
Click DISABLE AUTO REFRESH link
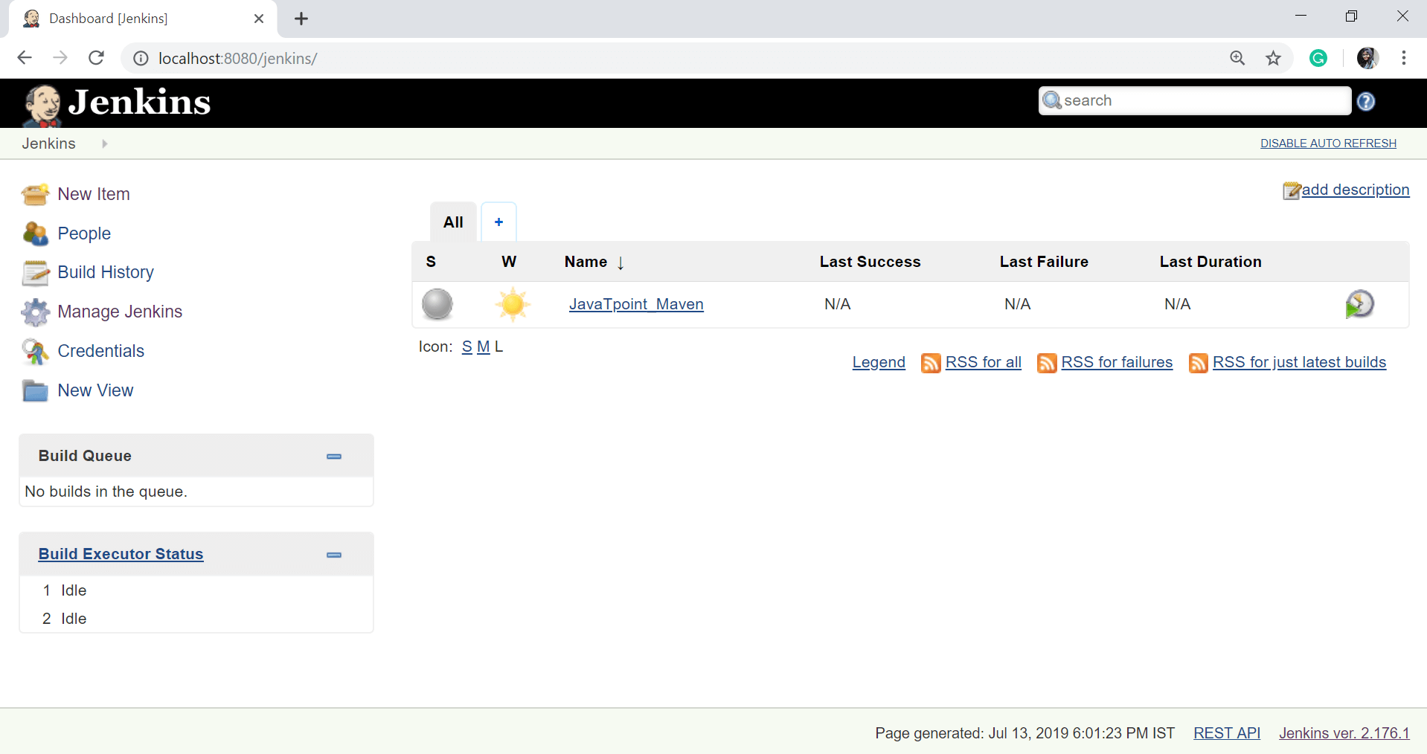point(1328,144)
